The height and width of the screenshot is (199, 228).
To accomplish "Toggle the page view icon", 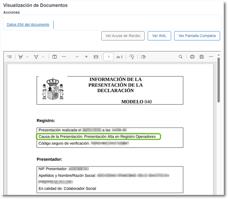I will pos(143,57).
